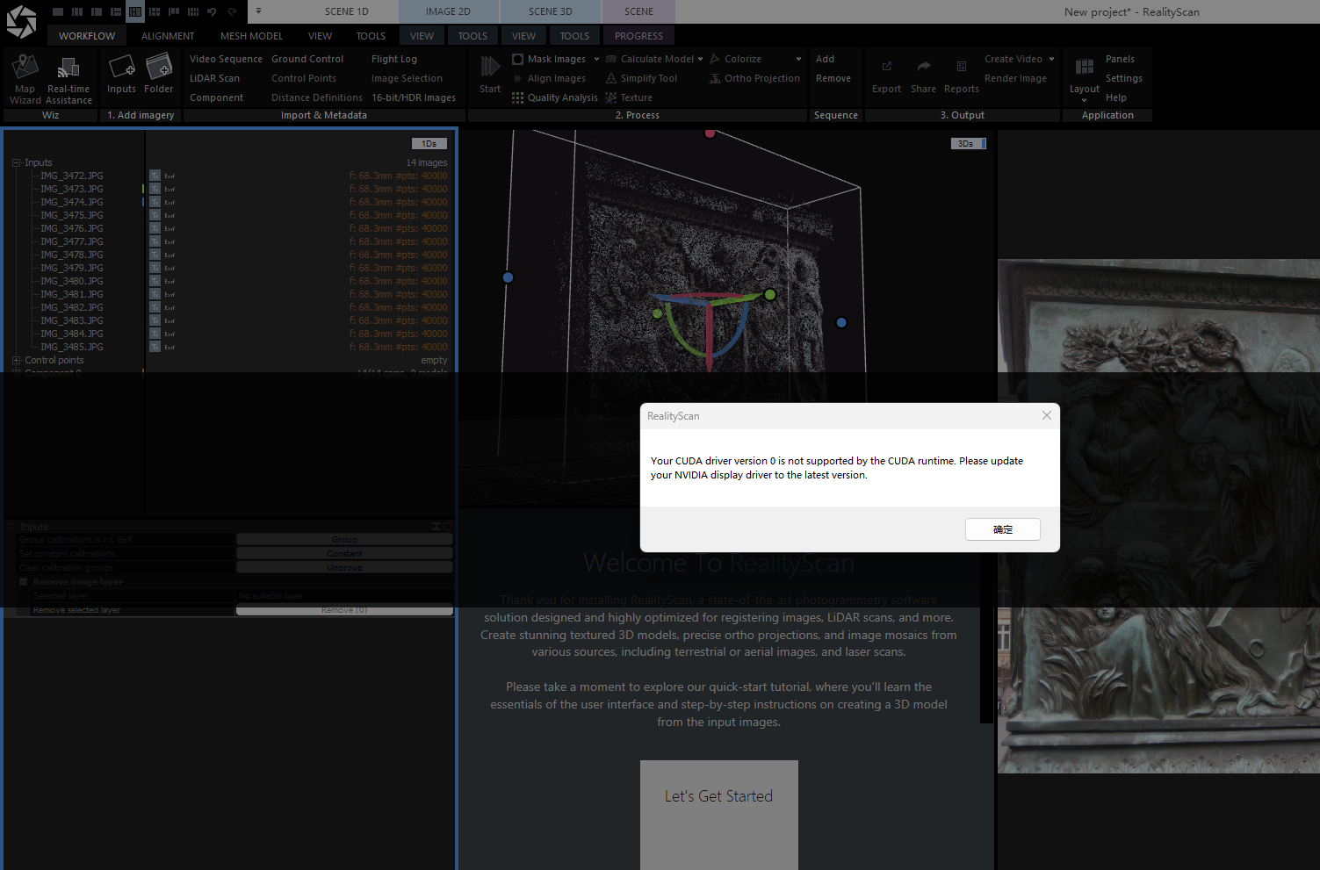This screenshot has height=870, width=1320.
Task: Click the Export icon
Action: tap(886, 67)
